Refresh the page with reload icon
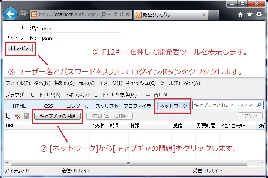 click(122, 15)
